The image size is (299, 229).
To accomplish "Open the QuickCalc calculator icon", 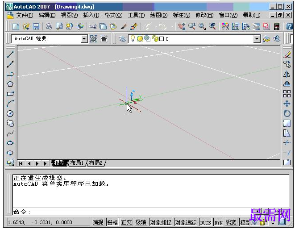I will coord(277,26).
